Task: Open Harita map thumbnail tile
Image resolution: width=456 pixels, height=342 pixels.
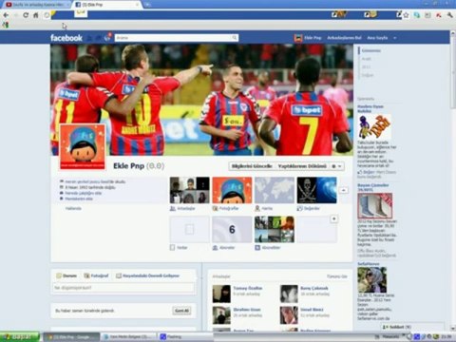Action: click(275, 190)
